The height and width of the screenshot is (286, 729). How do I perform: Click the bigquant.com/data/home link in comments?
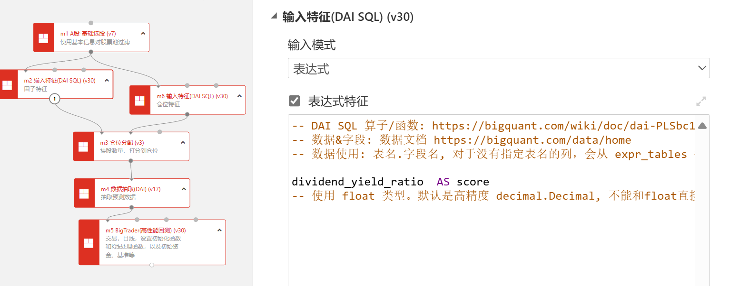pos(532,140)
